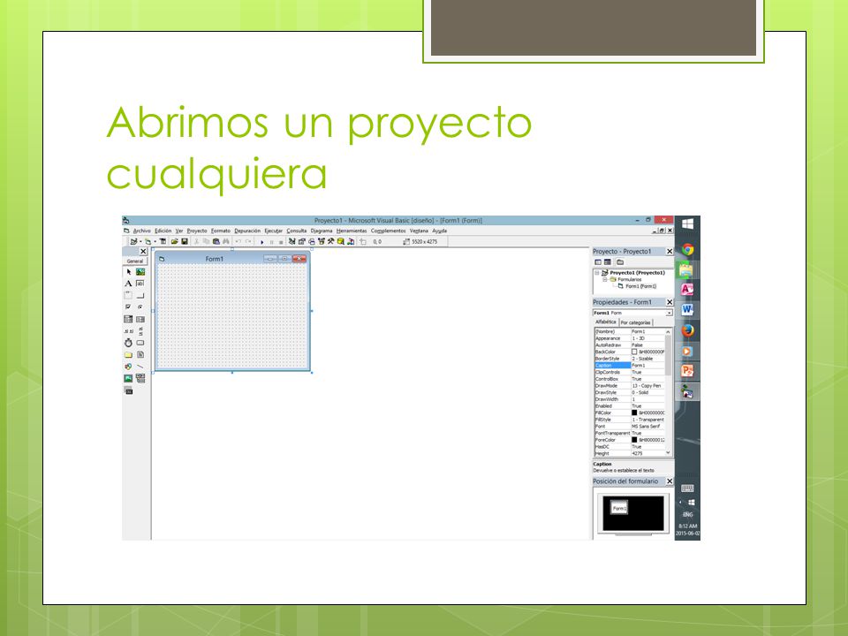Open the Add Project dropdown arrow
The image size is (848, 636).
[140, 242]
